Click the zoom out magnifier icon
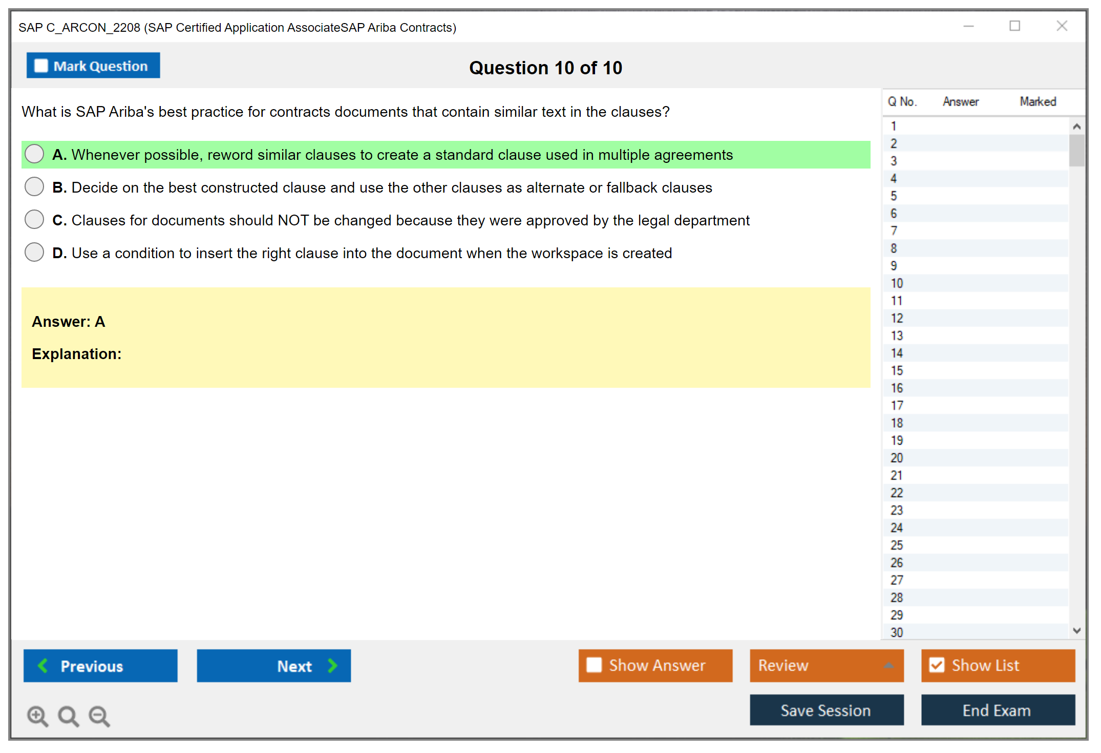Screen dimensions: 1101x753 [99, 716]
